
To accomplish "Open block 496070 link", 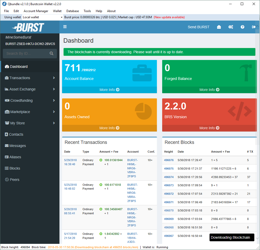I will point(169,210).
